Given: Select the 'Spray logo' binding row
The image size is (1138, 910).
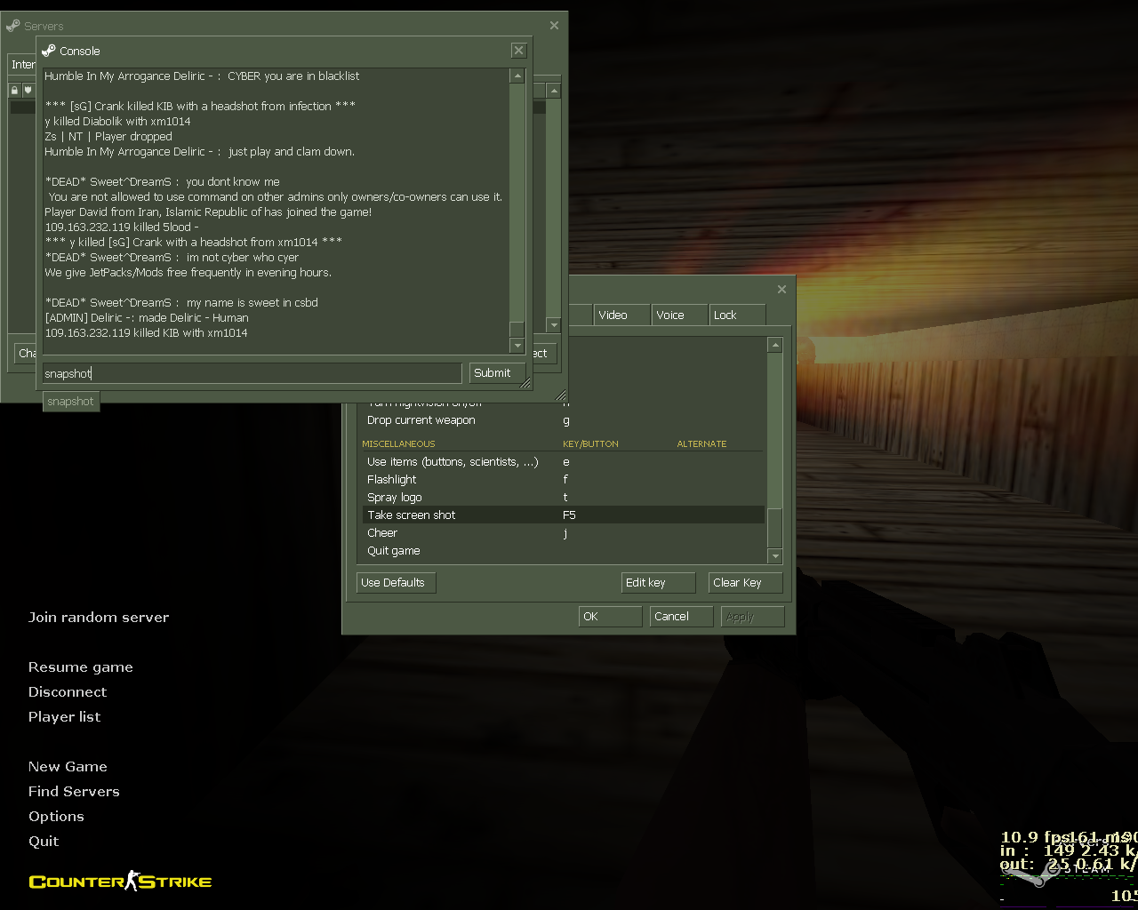Looking at the screenshot, I should coord(562,498).
